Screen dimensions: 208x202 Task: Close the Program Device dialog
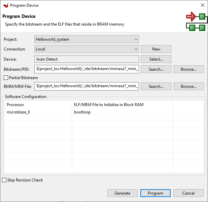(202, 5)
